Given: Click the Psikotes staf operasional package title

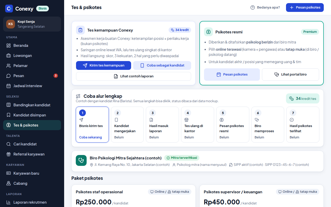Looking at the screenshot, I should pos(99,192).
